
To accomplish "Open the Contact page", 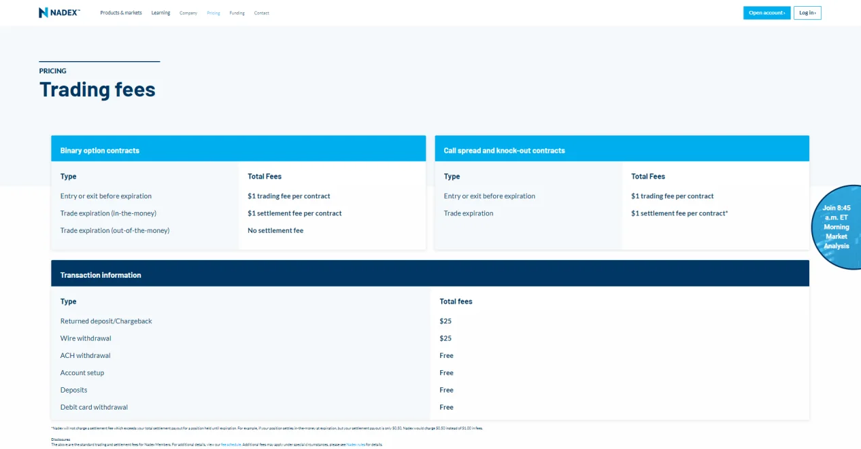I will (262, 13).
